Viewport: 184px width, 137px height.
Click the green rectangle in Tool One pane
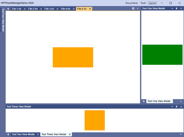[162, 55]
